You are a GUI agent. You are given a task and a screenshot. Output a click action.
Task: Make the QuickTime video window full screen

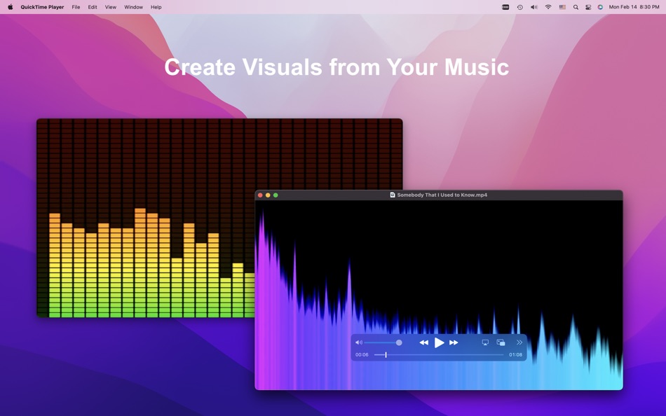(x=276, y=195)
